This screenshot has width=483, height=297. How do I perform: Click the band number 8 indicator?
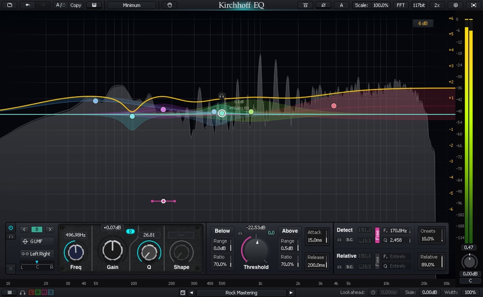click(37, 229)
